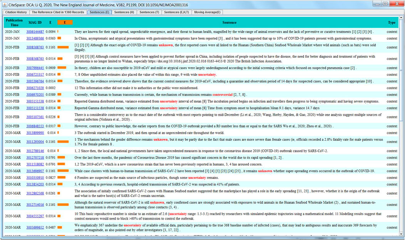Open the Citation History tab

16,12
